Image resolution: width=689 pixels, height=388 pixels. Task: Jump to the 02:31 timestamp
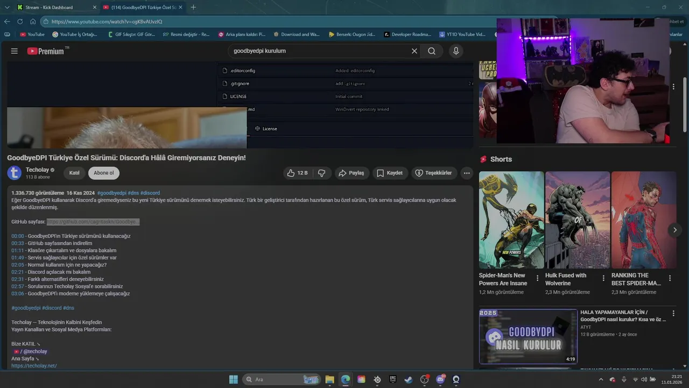(x=18, y=279)
